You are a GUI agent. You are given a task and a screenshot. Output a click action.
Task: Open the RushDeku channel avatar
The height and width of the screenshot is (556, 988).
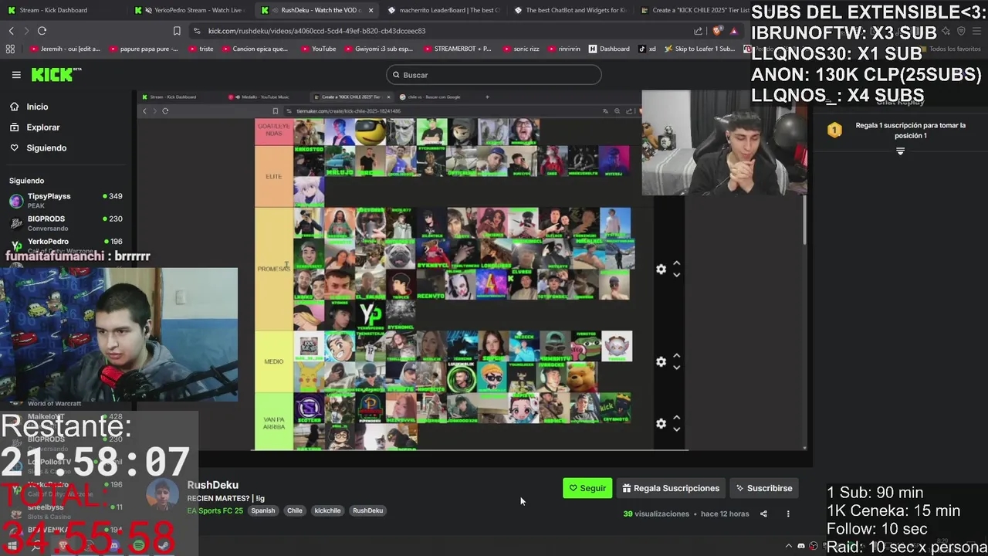[161, 495]
